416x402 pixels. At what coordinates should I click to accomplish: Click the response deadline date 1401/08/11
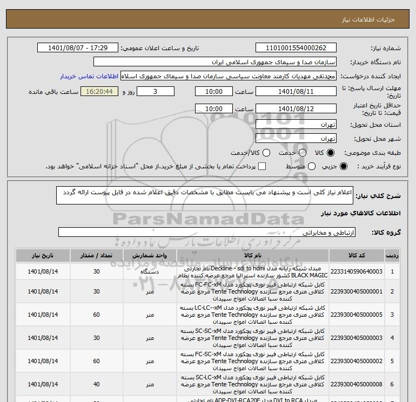pos(296,92)
